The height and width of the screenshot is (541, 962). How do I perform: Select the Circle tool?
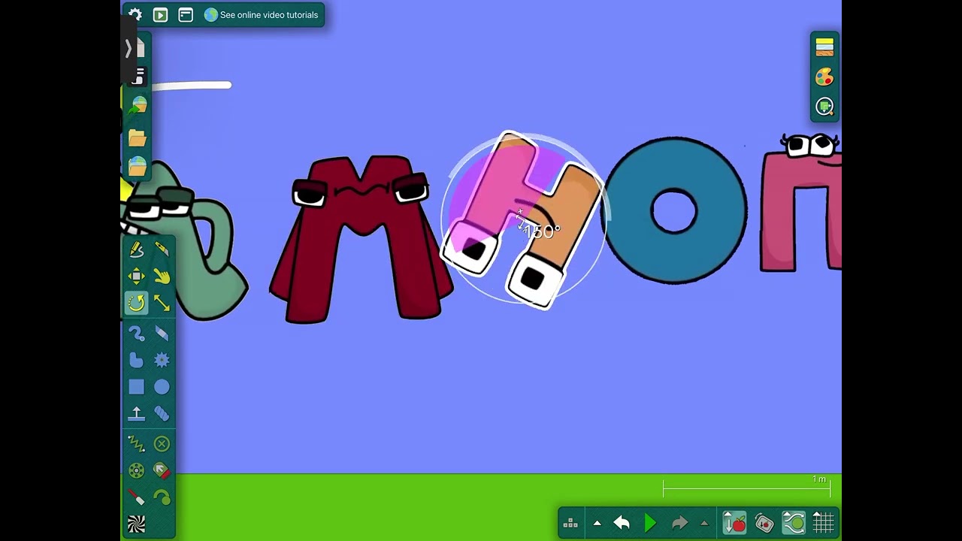click(162, 387)
